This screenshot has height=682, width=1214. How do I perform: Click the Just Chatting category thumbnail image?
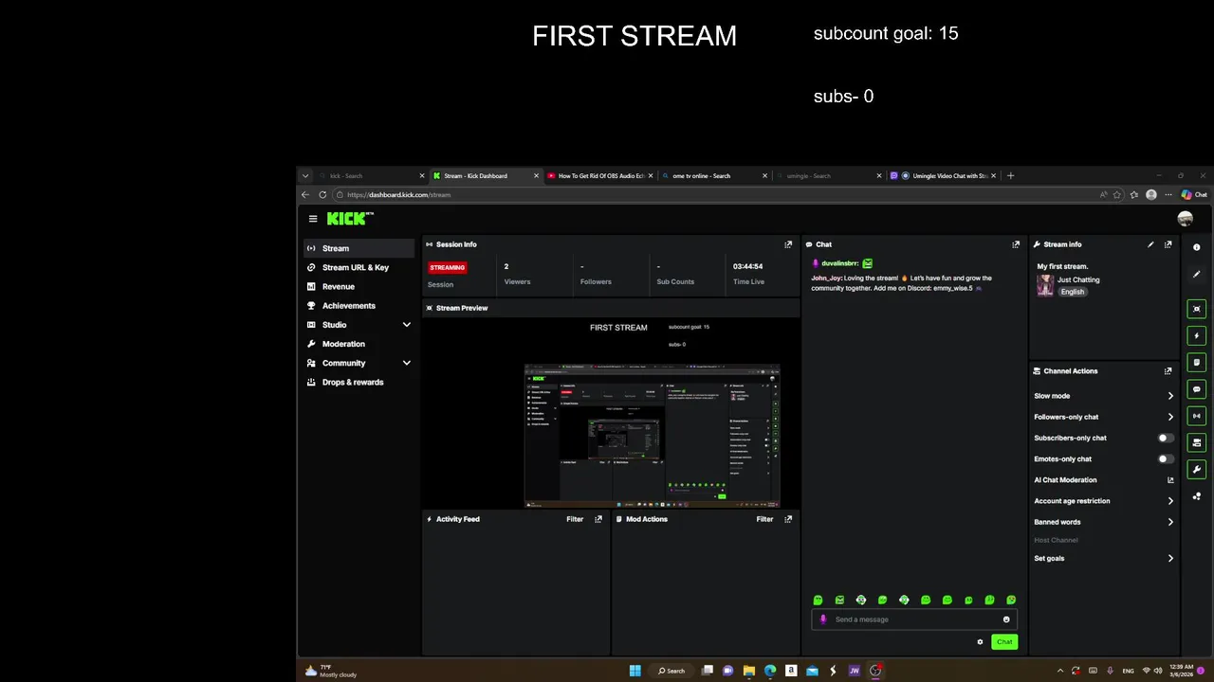tap(1045, 285)
